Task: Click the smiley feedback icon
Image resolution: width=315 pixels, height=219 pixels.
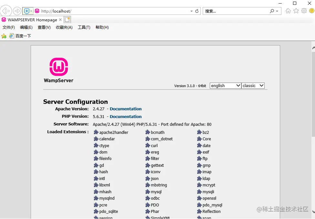Action: (312, 11)
